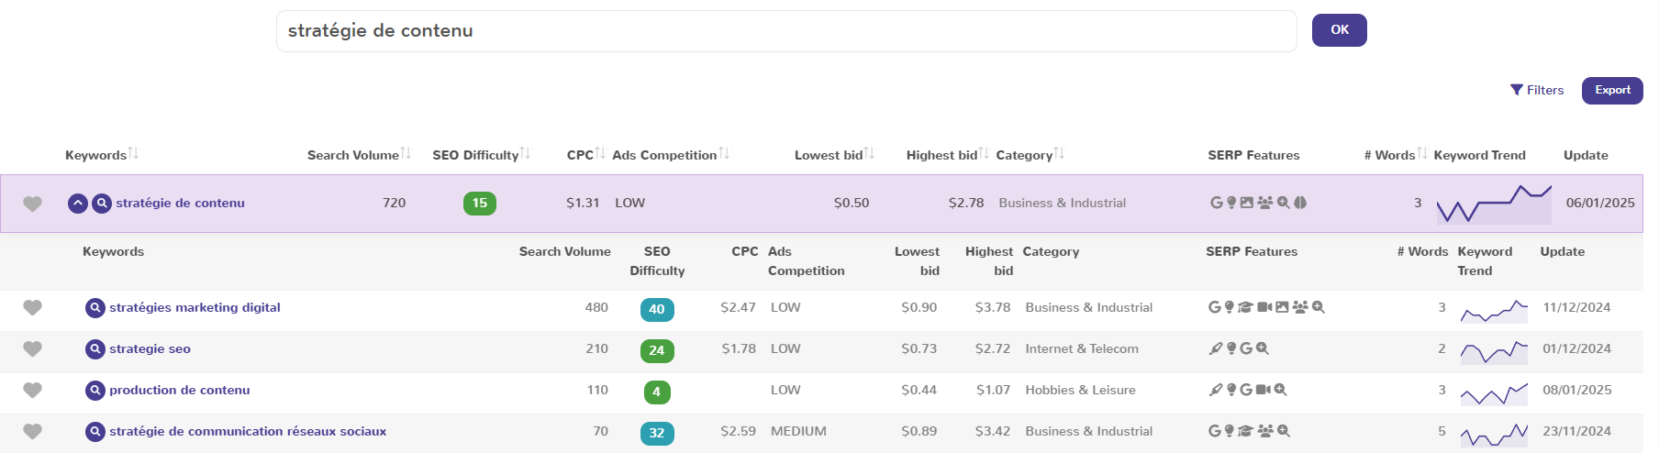Click Google icon in 'stratégie de contenu' SERP features
This screenshot has height=453, width=1659.
point(1216,203)
